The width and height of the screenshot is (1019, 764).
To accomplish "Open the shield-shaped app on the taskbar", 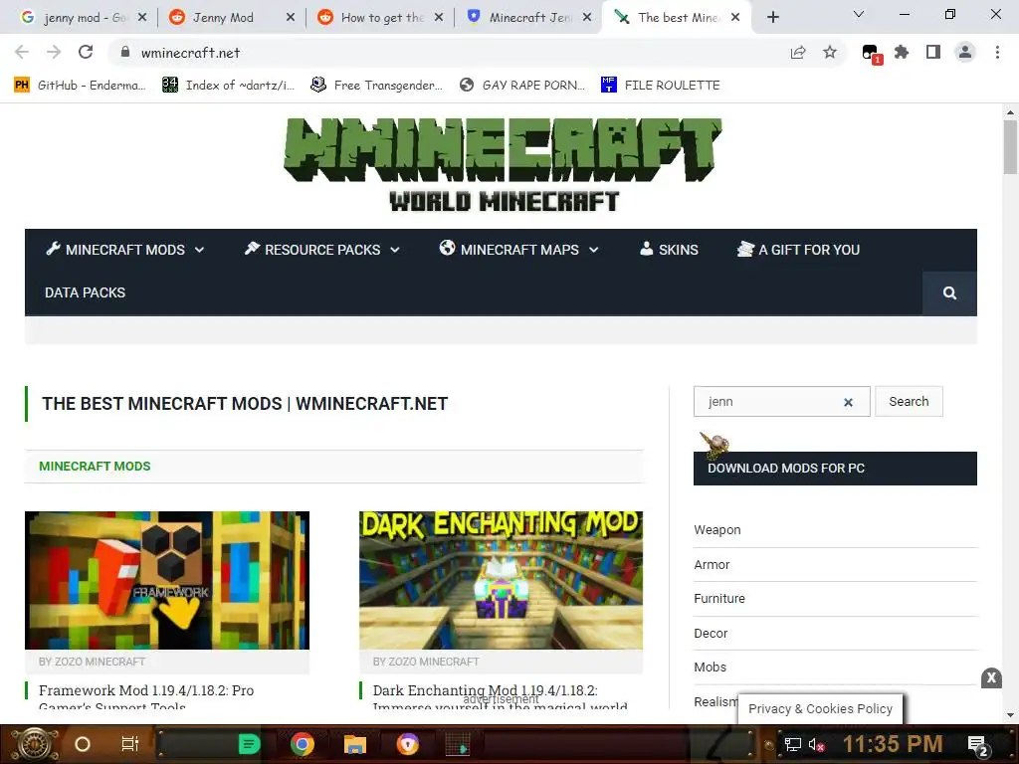I will tap(407, 744).
